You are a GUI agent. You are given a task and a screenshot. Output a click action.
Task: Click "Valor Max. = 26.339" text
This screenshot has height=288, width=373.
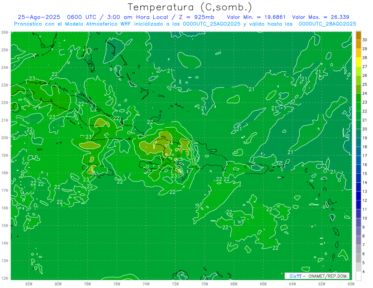point(321,17)
